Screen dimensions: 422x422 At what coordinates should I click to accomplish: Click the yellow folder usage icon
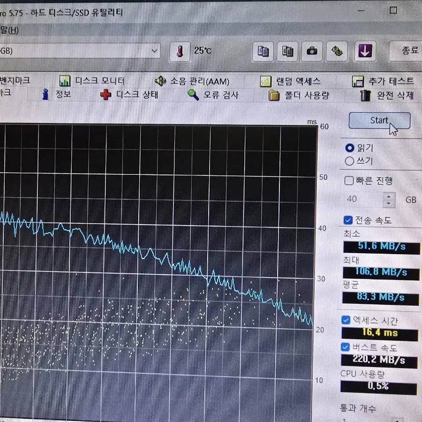point(274,95)
